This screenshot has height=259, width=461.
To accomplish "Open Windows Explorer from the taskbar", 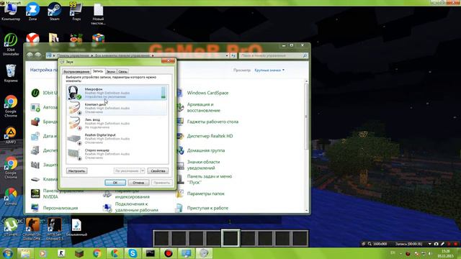I will [x=25, y=253].
